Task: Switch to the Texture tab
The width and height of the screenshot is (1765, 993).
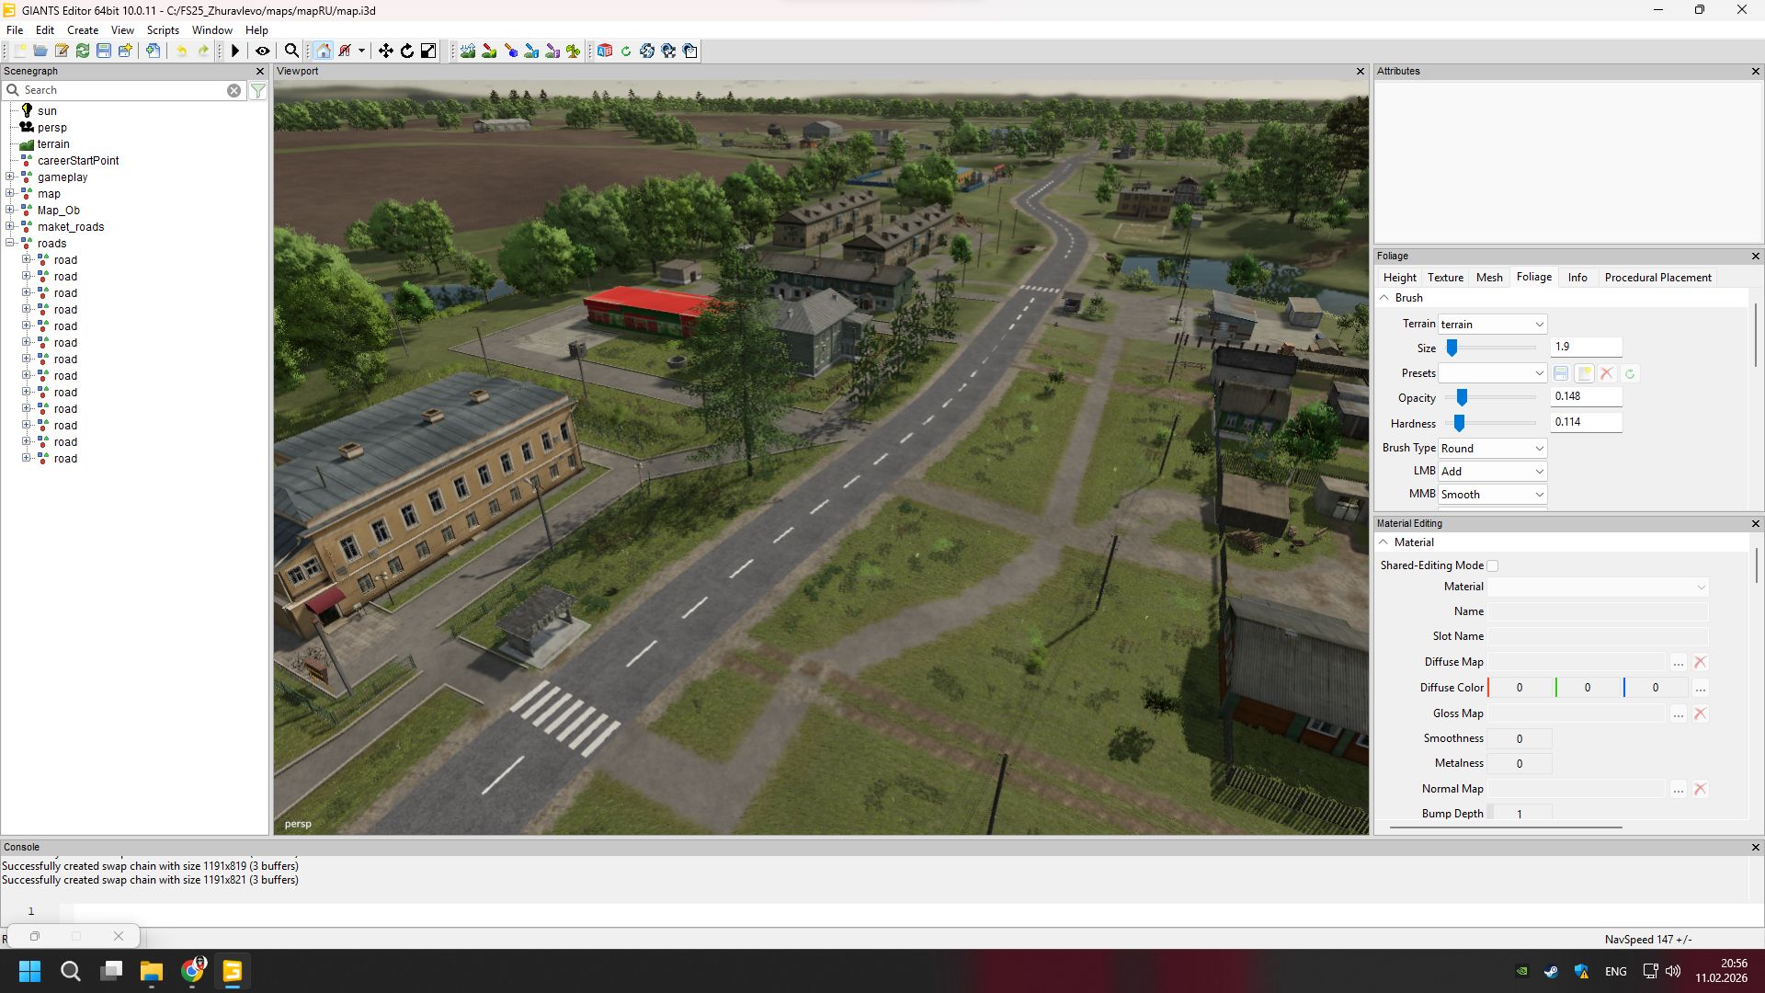Action: pos(1445,278)
